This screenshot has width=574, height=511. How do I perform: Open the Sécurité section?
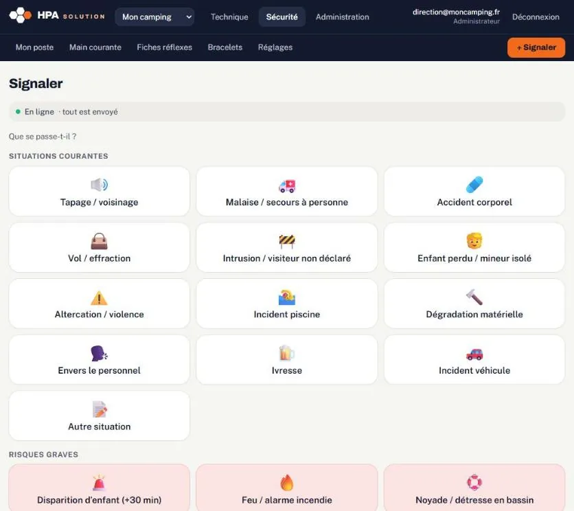pos(282,17)
